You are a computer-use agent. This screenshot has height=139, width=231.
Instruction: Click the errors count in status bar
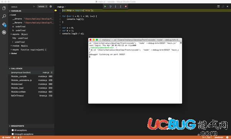(x=15, y=137)
